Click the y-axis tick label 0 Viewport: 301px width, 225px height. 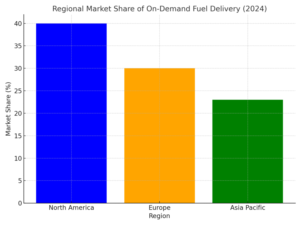(20, 203)
